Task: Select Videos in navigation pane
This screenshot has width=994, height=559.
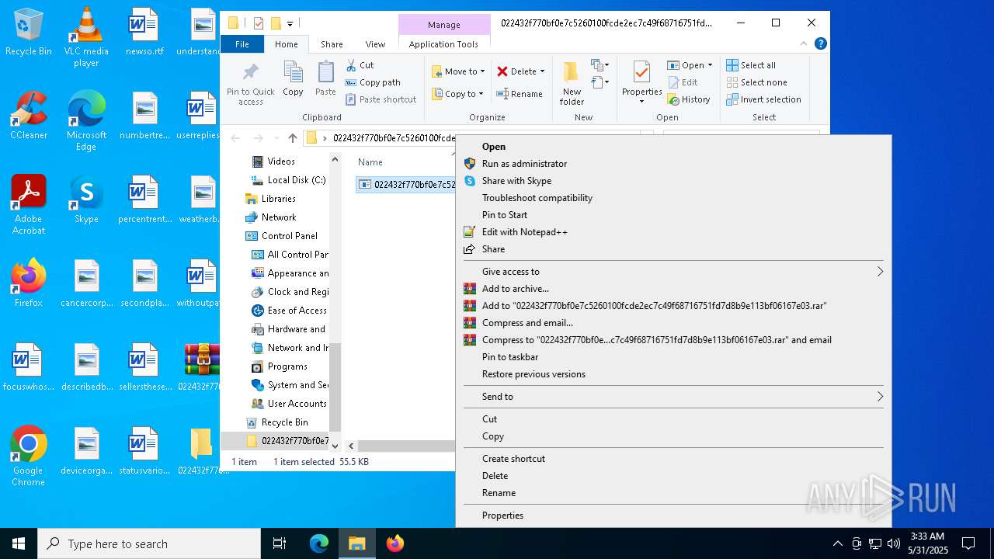Action: click(281, 161)
